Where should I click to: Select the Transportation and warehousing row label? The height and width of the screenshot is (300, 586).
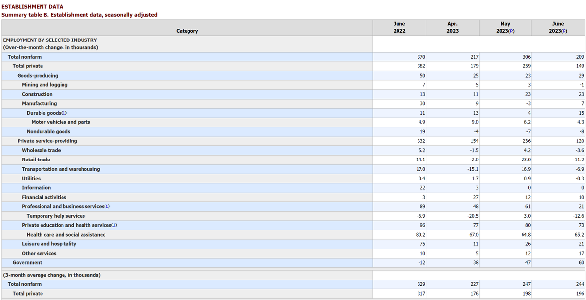pos(61,169)
